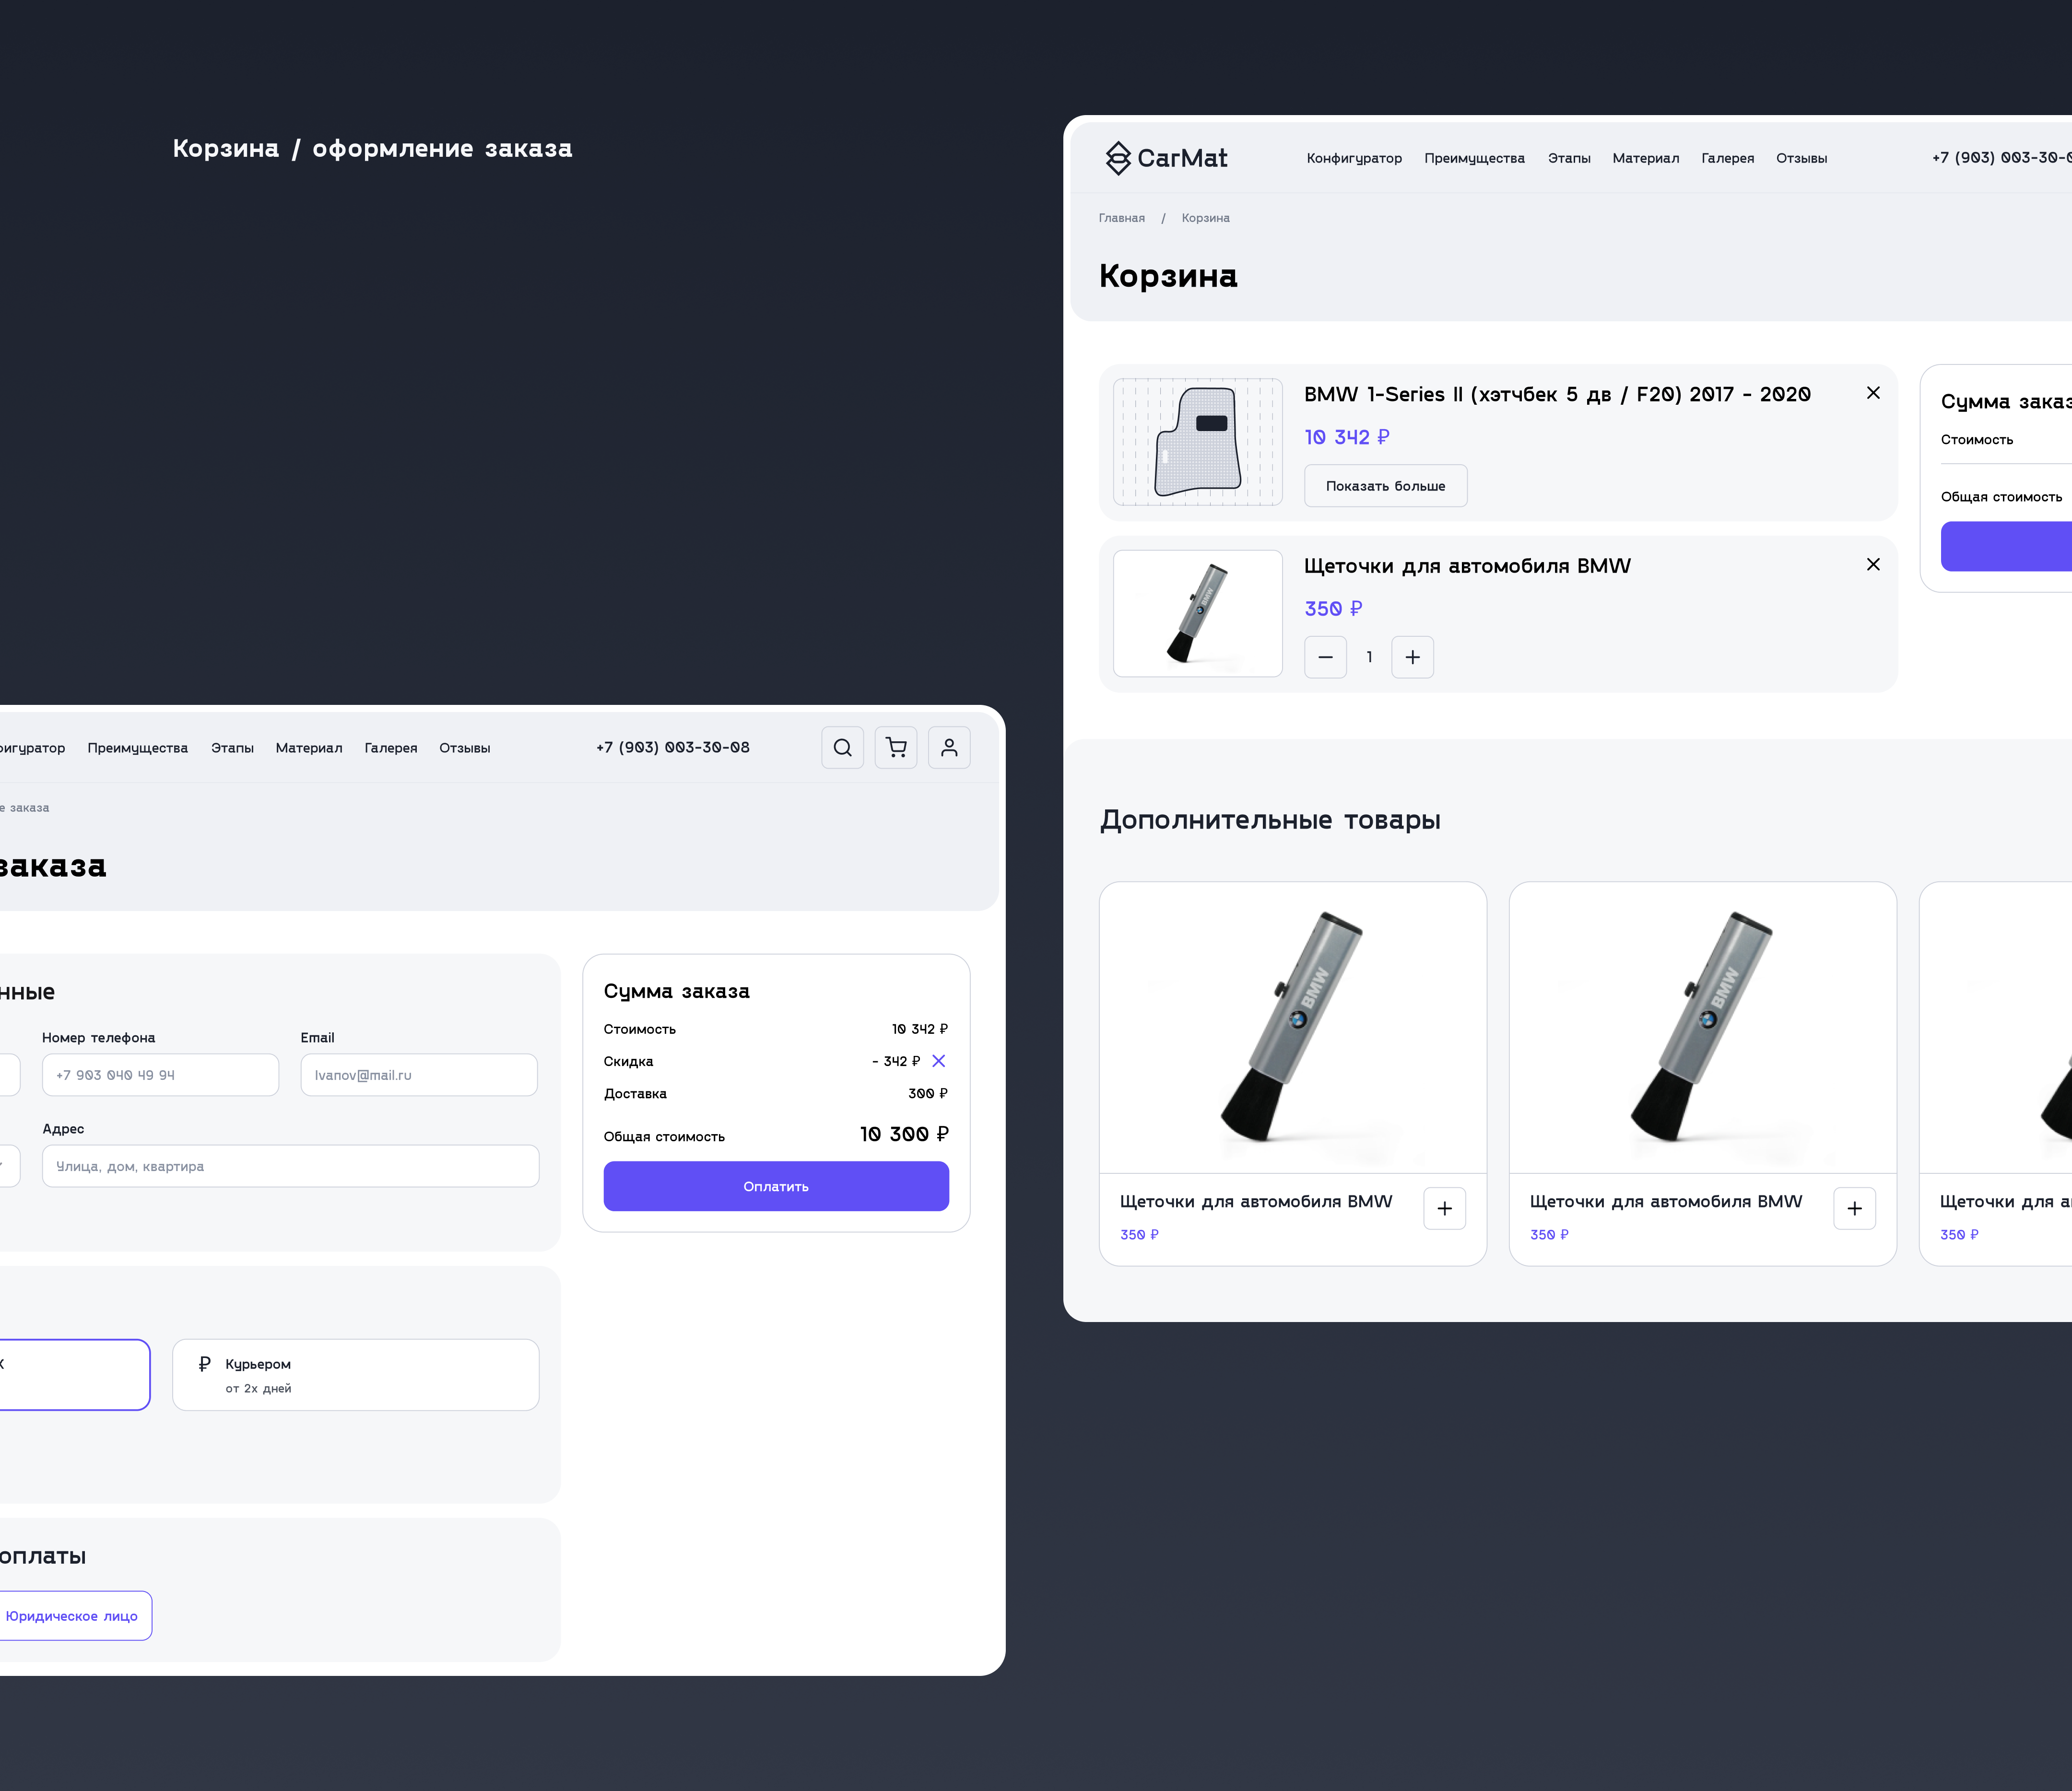Click the address input field
2072x1791 pixels.
tap(290, 1166)
